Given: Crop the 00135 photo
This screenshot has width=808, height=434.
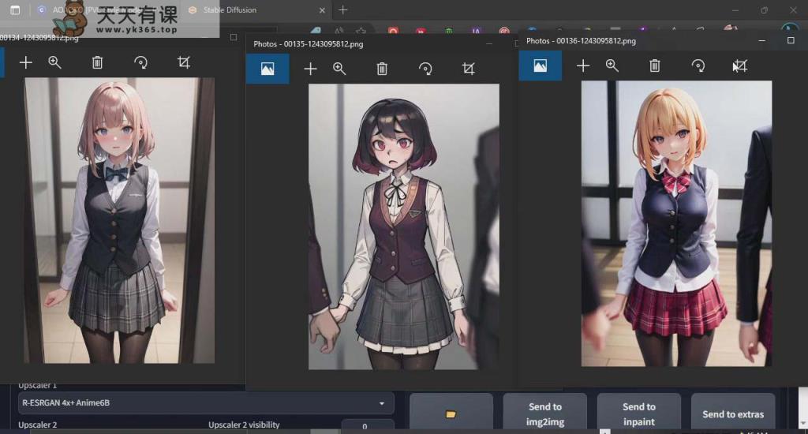Looking at the screenshot, I should (469, 69).
